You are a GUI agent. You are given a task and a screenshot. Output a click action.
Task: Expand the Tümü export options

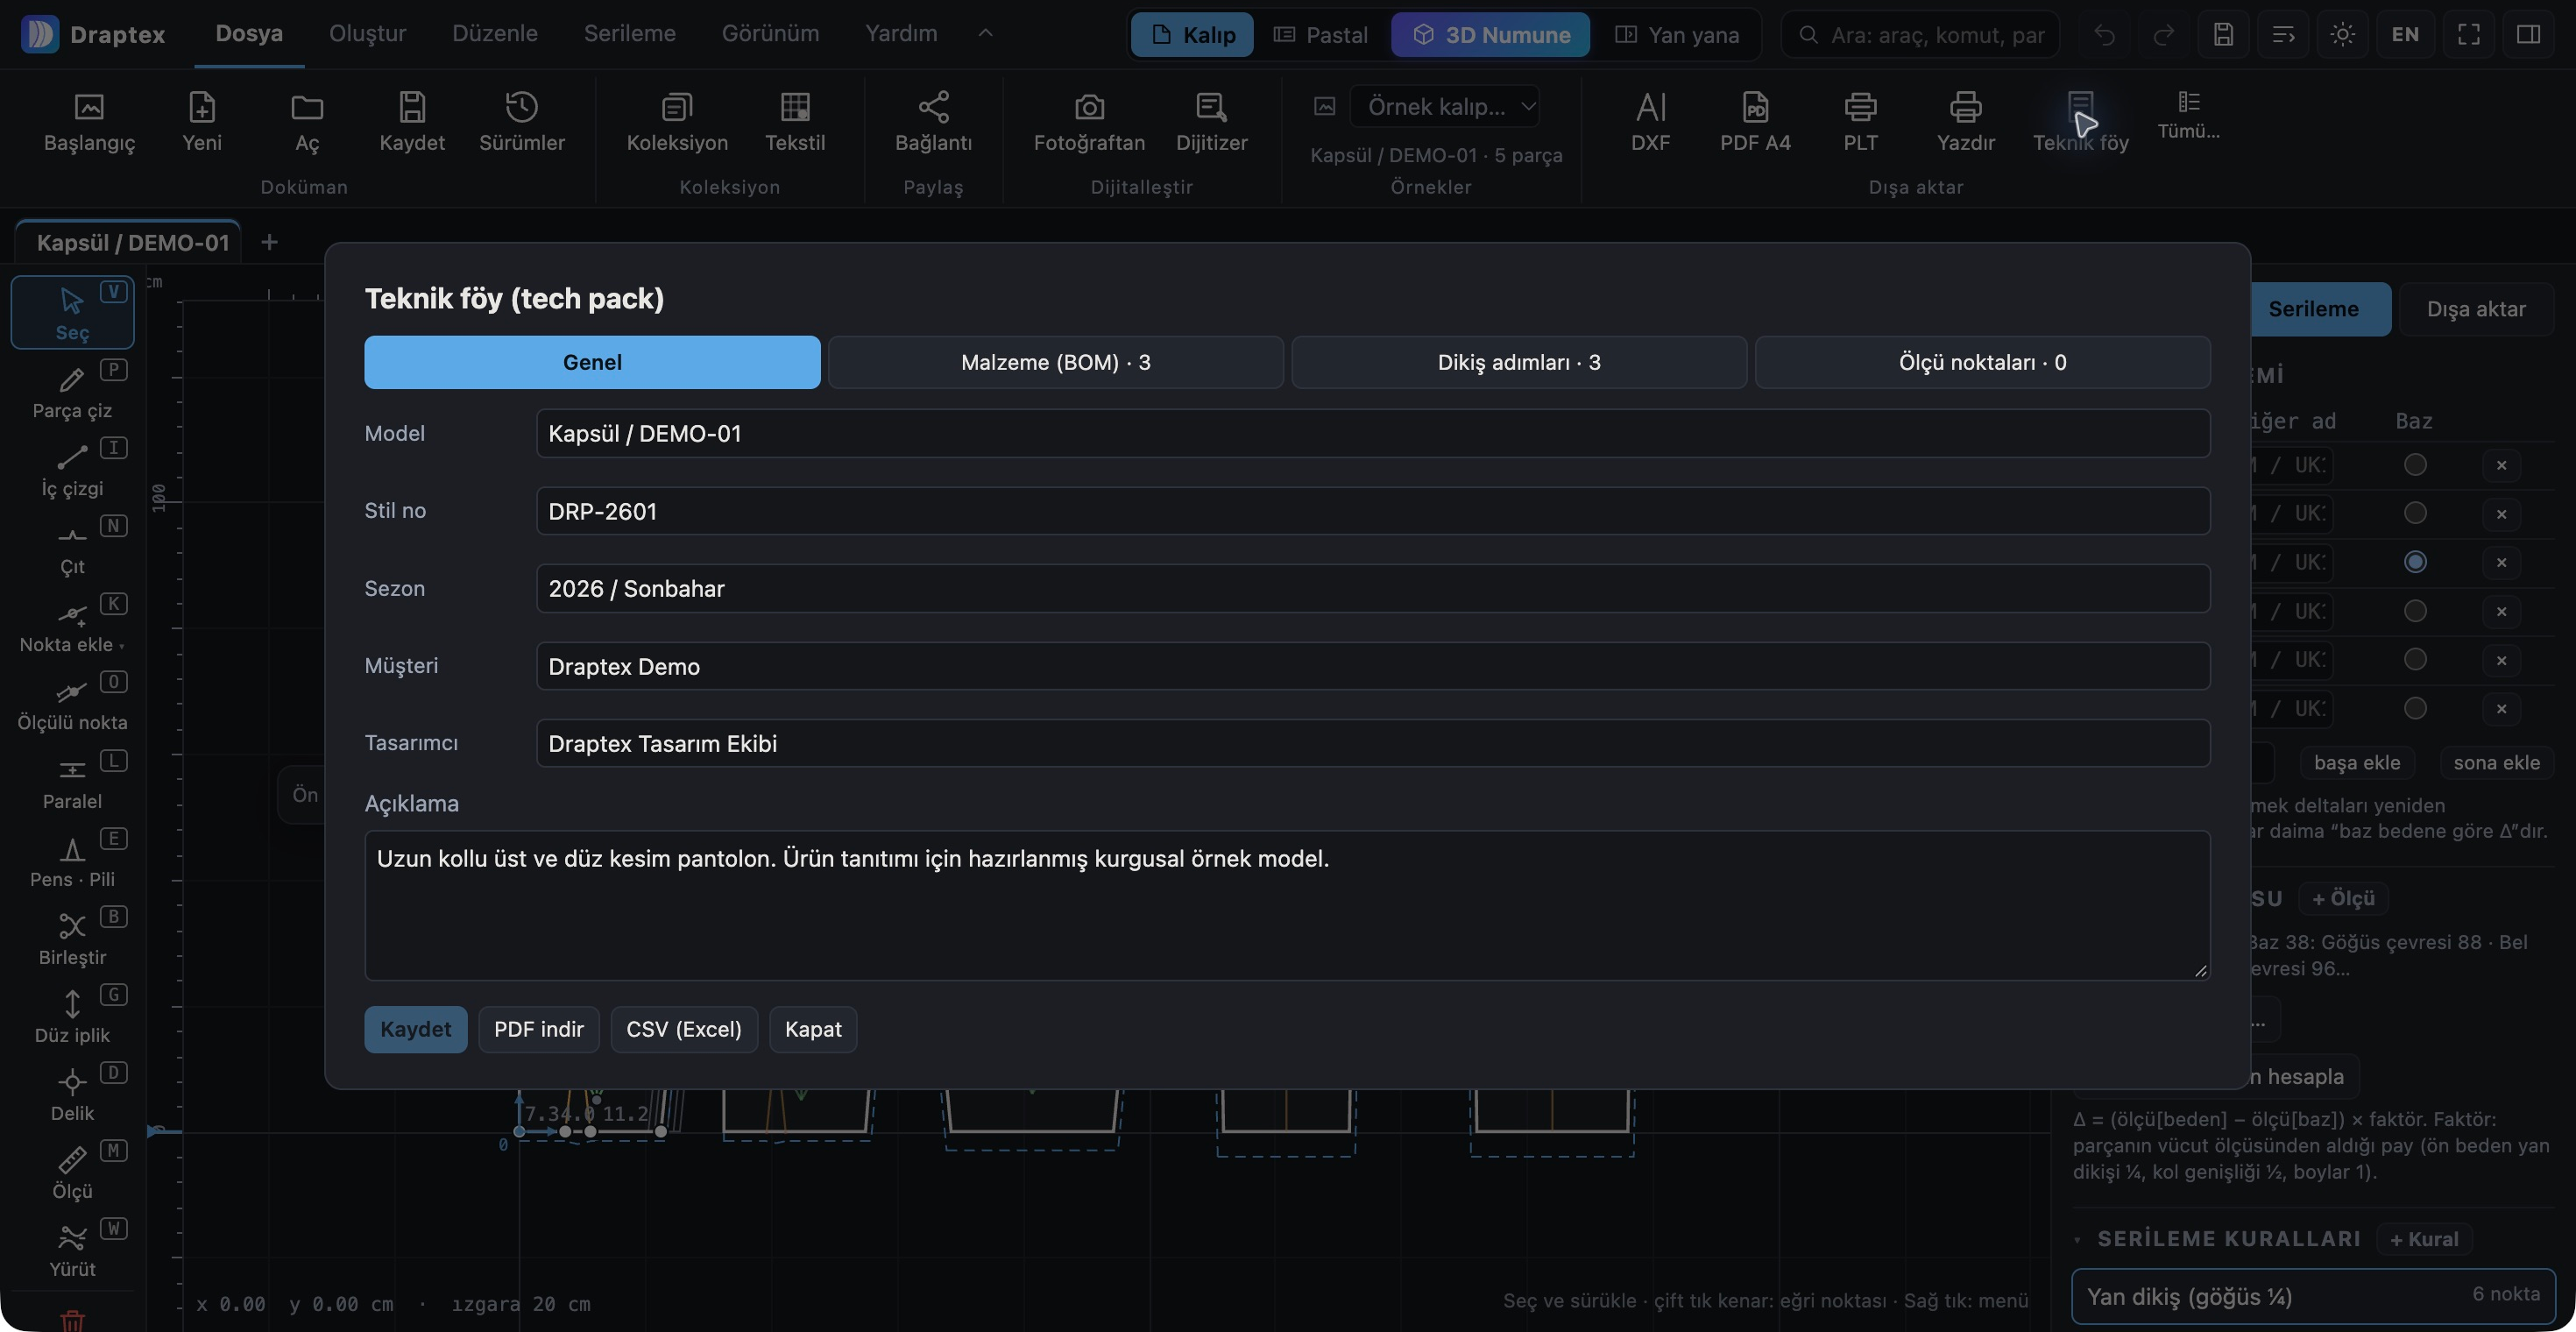click(x=2188, y=114)
